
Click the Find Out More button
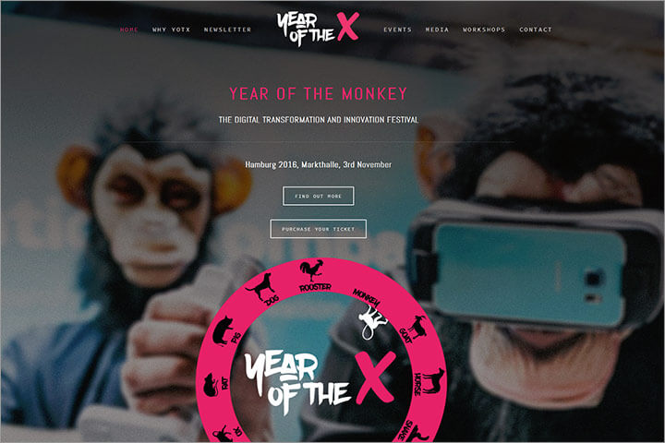(x=318, y=196)
